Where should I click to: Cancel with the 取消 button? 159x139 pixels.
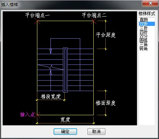click(96, 131)
